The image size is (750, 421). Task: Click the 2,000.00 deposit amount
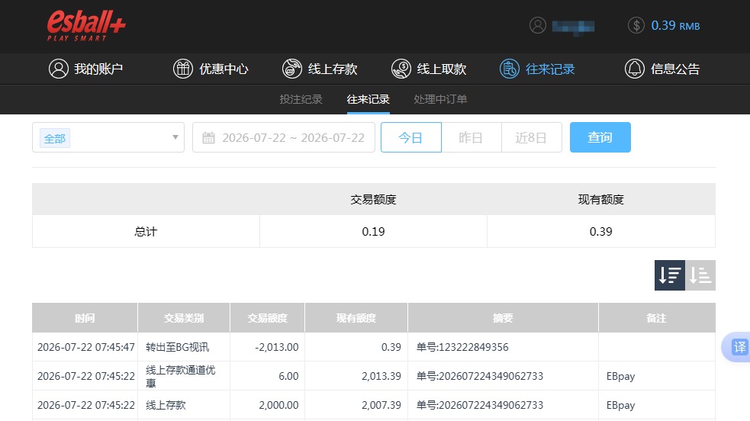[x=278, y=405]
